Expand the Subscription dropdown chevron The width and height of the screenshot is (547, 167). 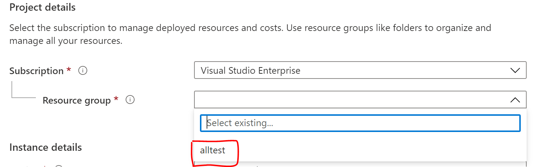(x=515, y=70)
